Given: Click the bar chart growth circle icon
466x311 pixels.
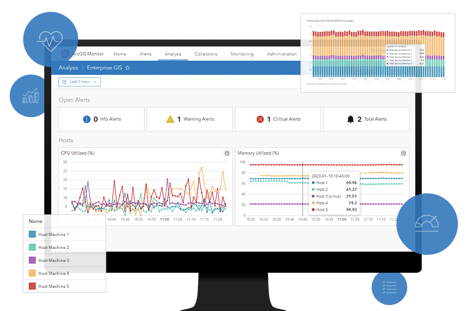Looking at the screenshot, I should click(x=31, y=96).
